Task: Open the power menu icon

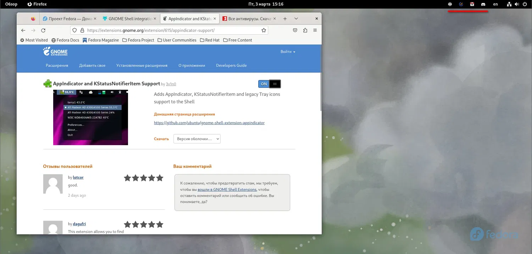Action: (525, 4)
